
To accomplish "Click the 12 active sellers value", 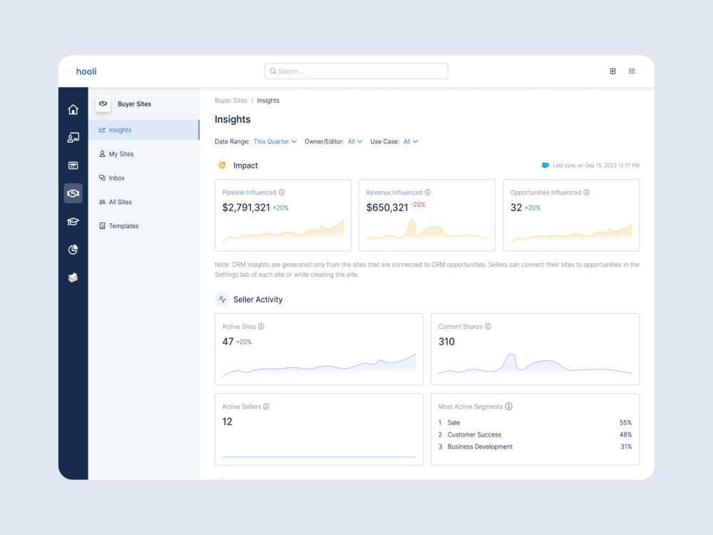I will click(x=227, y=422).
